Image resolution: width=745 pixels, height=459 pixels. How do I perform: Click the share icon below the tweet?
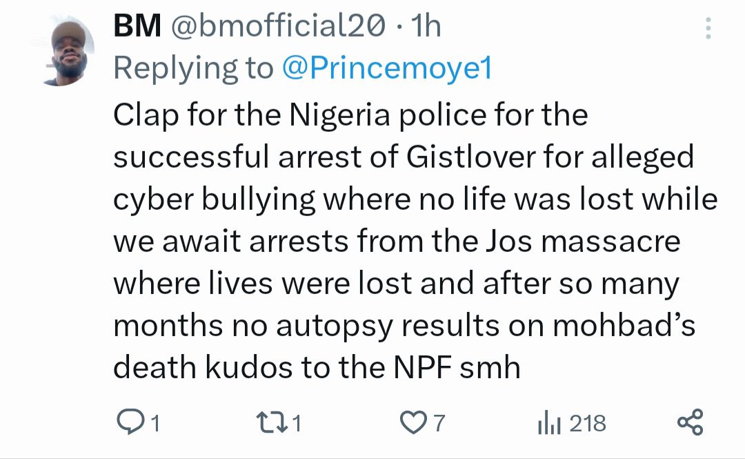(x=690, y=422)
